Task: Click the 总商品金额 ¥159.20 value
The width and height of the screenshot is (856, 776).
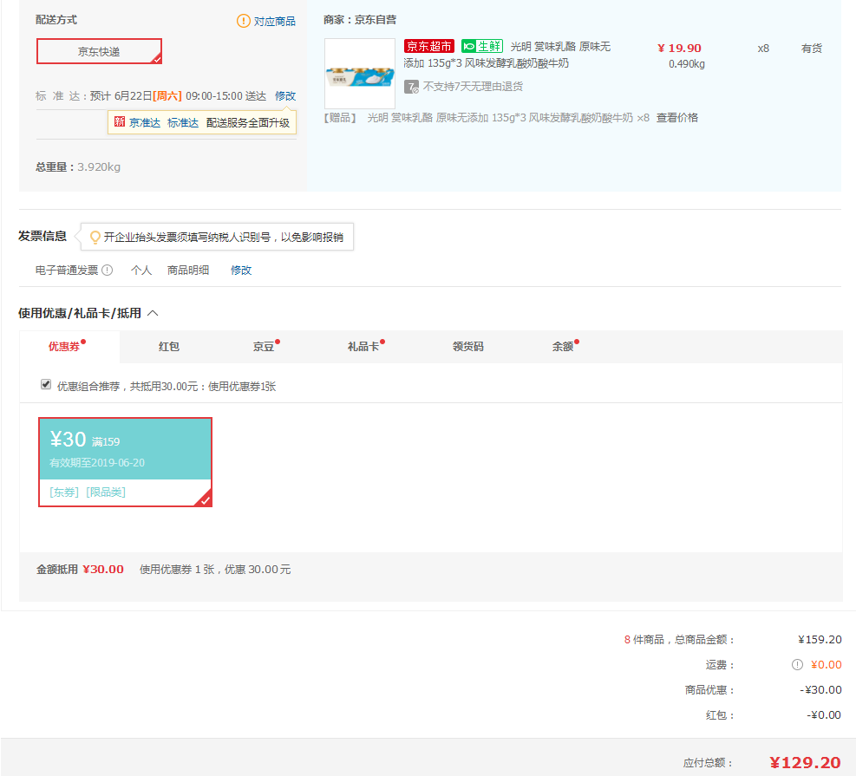Action: (820, 640)
